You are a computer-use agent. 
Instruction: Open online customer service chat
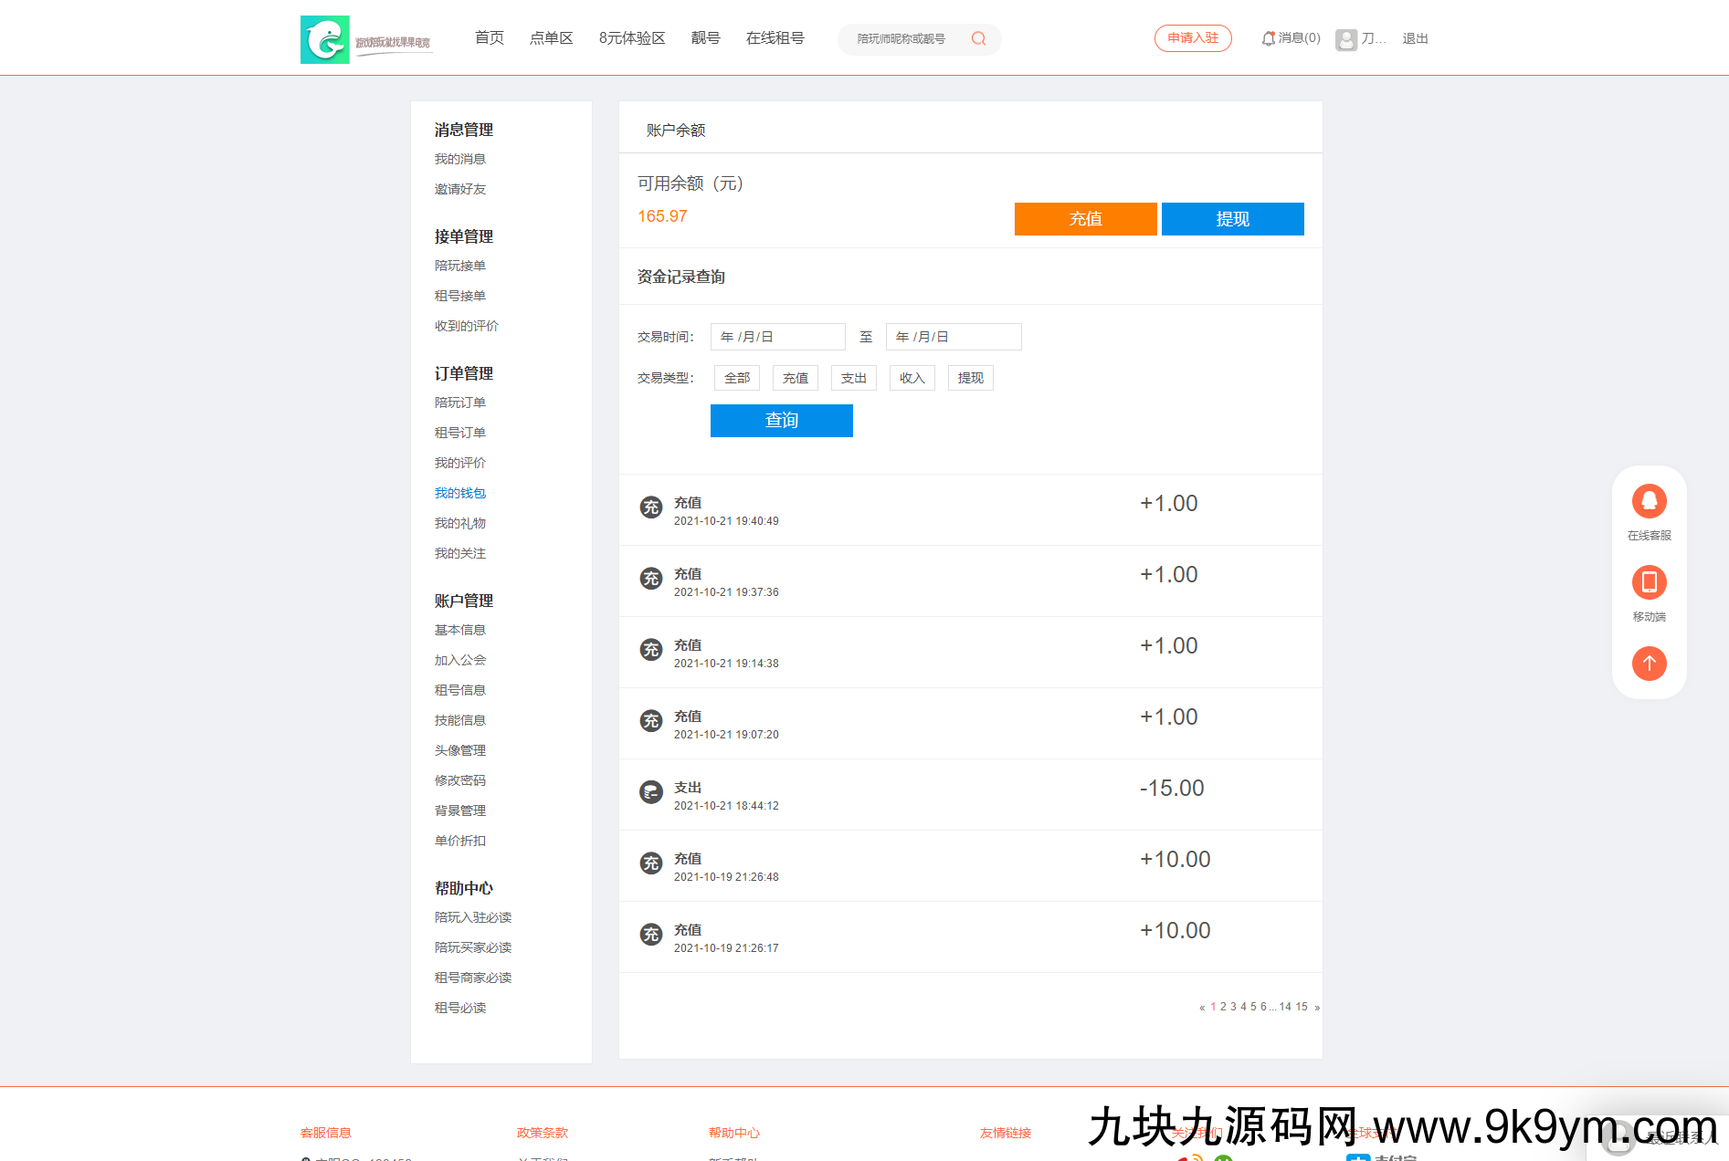tap(1649, 502)
